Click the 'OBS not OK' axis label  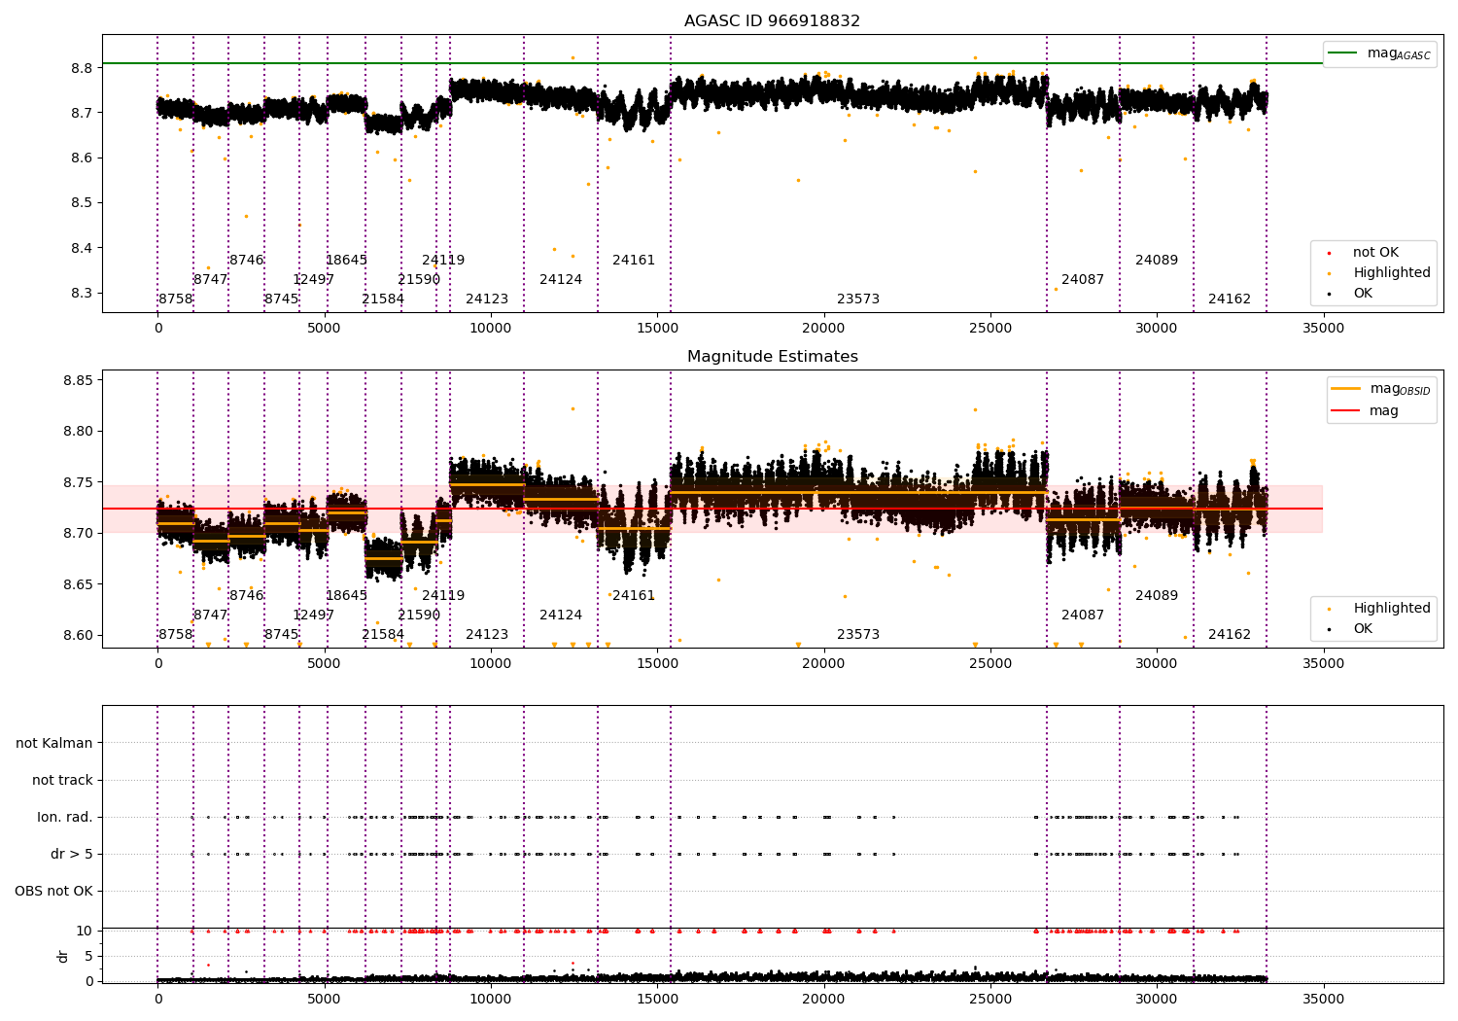54,891
